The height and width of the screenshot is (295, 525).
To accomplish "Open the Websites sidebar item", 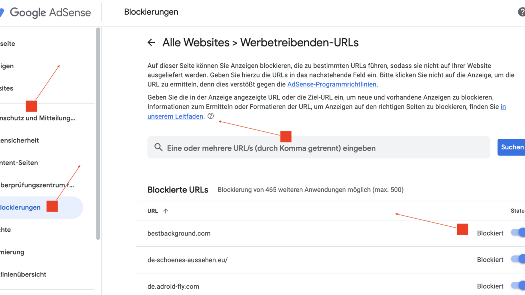I will [7, 88].
